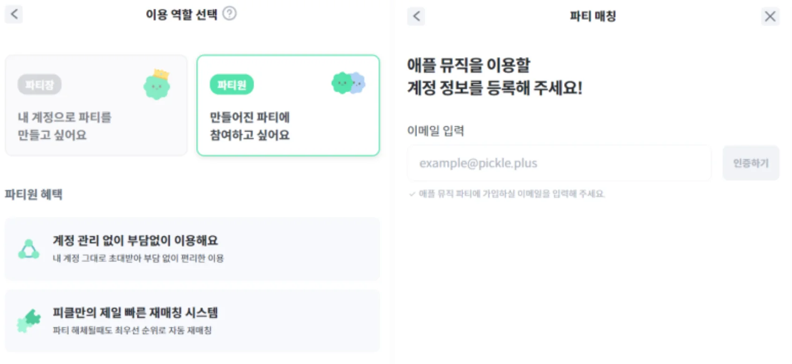Image resolution: width=792 pixels, height=364 pixels.
Task: Click back arrow on 파티 매칭 screen
Action: pyautogui.click(x=416, y=16)
